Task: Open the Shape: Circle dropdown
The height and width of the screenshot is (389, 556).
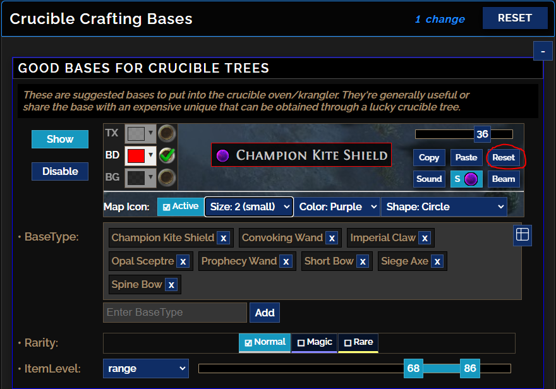Action: pos(444,206)
